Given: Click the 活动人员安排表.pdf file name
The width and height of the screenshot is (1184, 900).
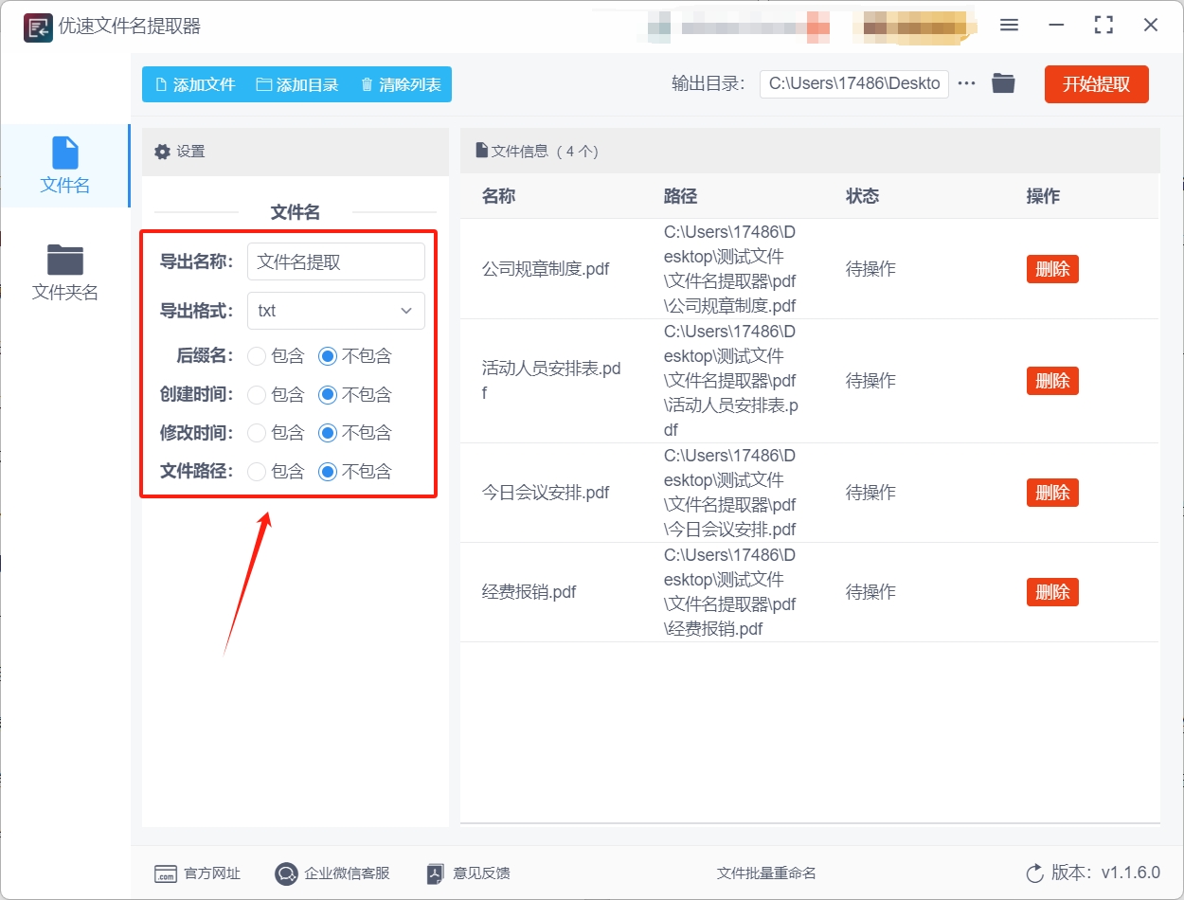Looking at the screenshot, I should click(x=551, y=381).
